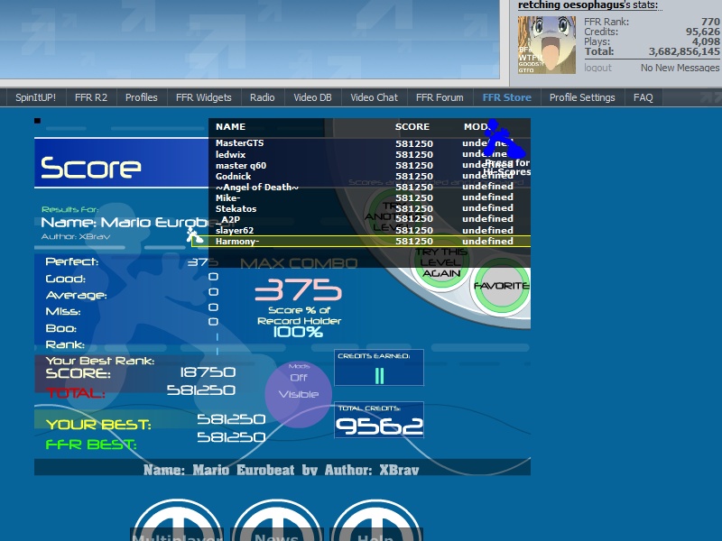Open the FAQ page
The width and height of the screenshot is (722, 541).
pyautogui.click(x=643, y=97)
